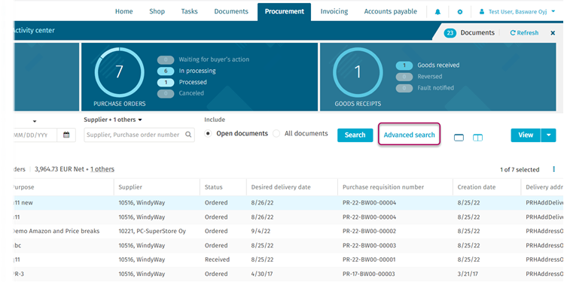The height and width of the screenshot is (282, 564).
Task: Click the user profile icon
Action: 482,12
